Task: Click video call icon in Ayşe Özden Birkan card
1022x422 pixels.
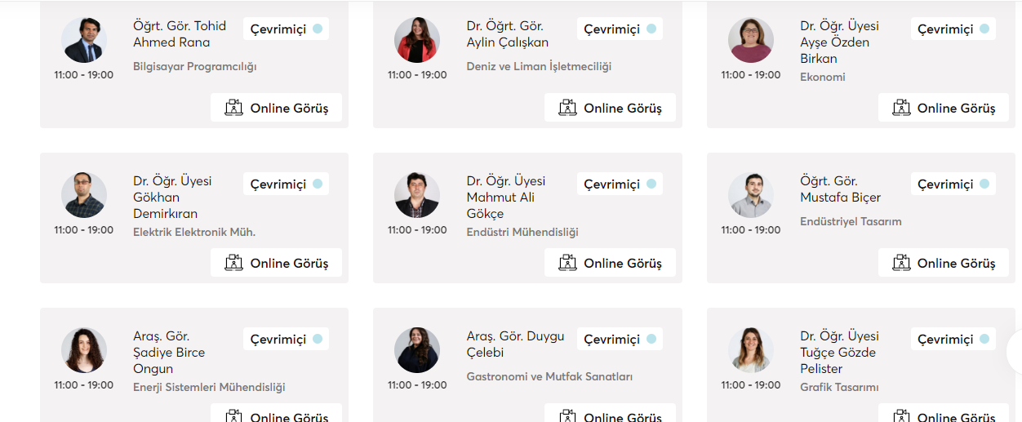Action: [901, 108]
